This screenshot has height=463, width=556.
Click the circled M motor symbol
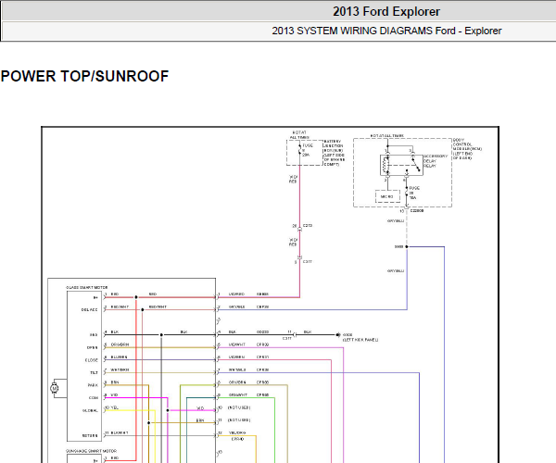click(x=55, y=388)
